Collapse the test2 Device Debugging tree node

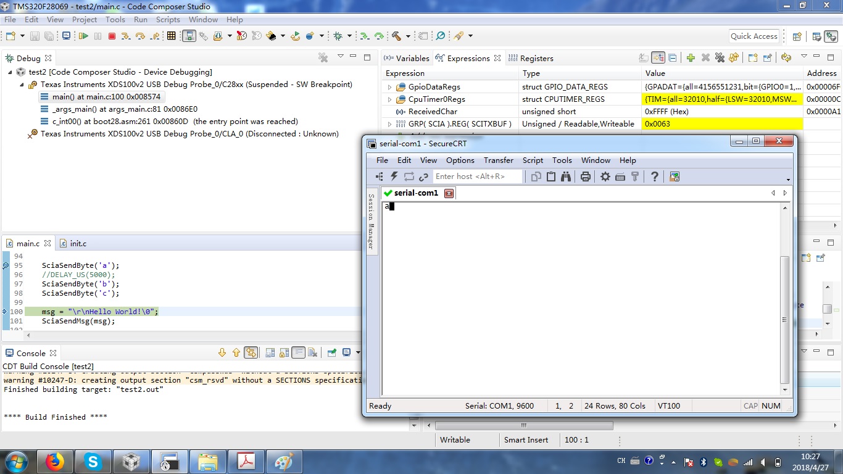coord(10,72)
